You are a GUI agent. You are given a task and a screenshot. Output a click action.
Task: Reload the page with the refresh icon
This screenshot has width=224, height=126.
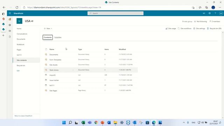(17, 7)
